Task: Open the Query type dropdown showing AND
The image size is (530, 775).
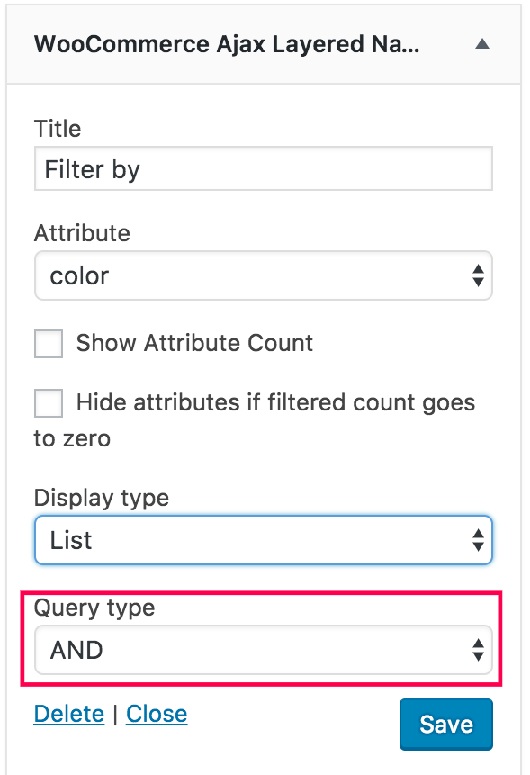Action: click(x=264, y=650)
